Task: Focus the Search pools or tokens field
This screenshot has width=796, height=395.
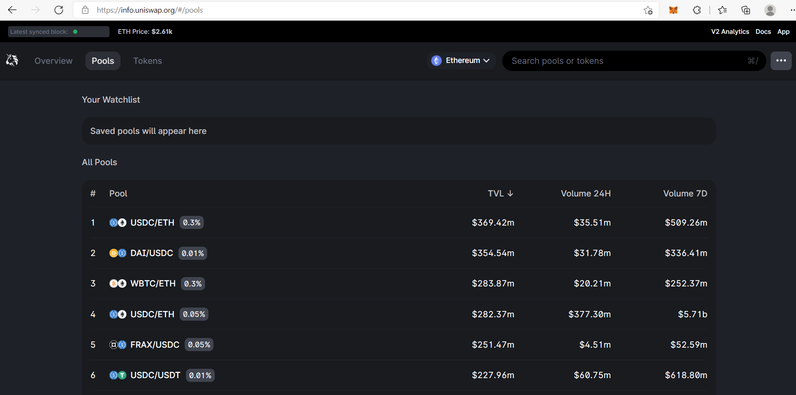Action: pos(634,61)
